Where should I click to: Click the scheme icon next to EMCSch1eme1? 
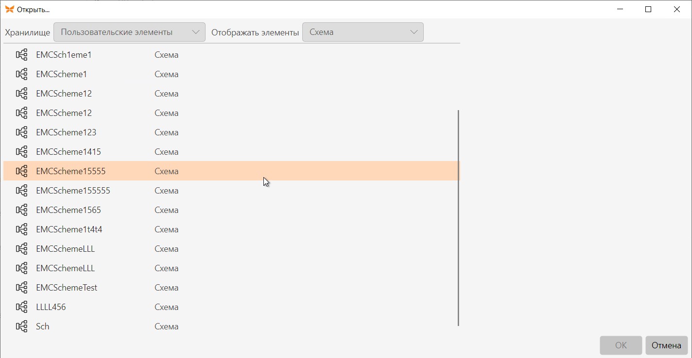coord(21,55)
